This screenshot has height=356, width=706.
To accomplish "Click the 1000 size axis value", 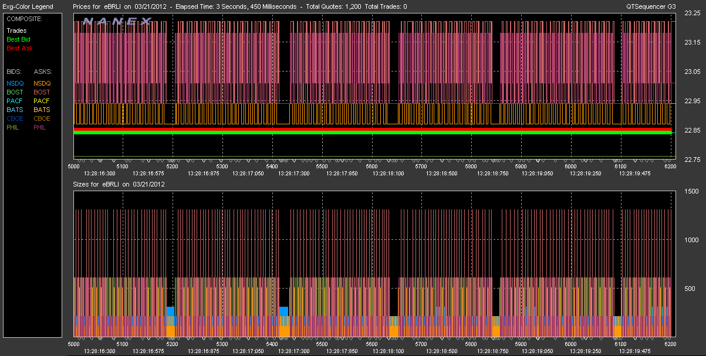I will click(x=691, y=240).
